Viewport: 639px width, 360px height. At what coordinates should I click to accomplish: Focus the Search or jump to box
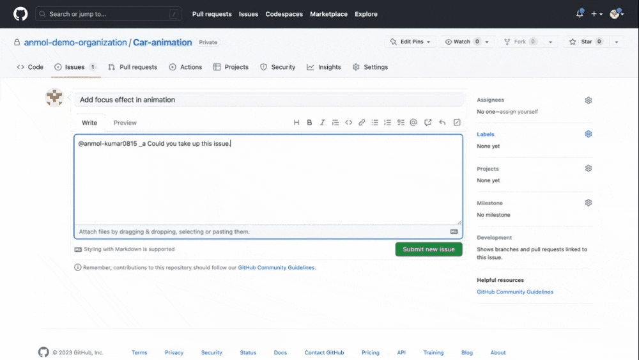pos(109,14)
